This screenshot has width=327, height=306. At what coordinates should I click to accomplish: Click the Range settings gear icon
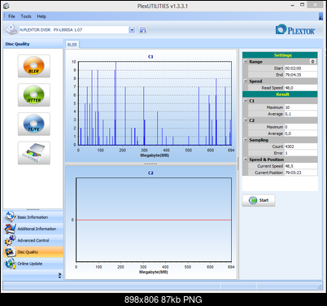pyautogui.click(x=313, y=62)
